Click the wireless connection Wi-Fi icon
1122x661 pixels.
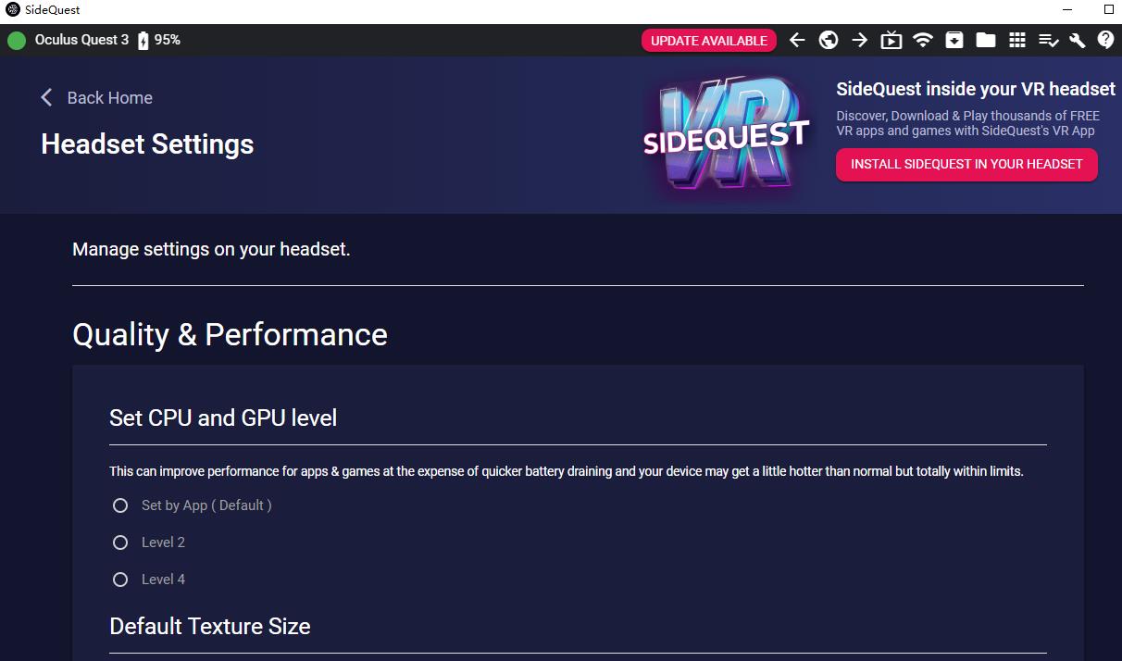point(923,40)
